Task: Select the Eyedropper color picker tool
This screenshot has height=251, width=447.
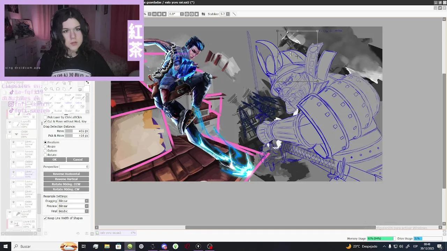Action: click(70, 89)
